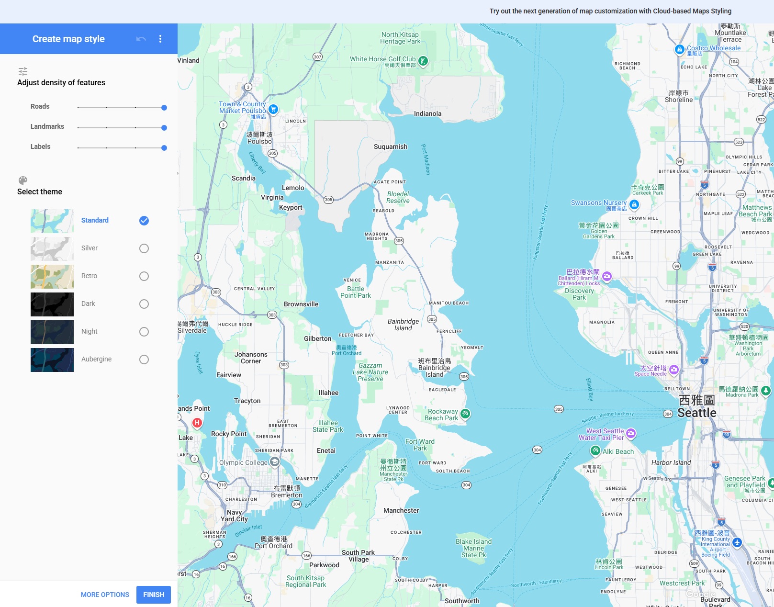Click the red hospital H marker
Image resolution: width=774 pixels, height=607 pixels.
coord(197,423)
